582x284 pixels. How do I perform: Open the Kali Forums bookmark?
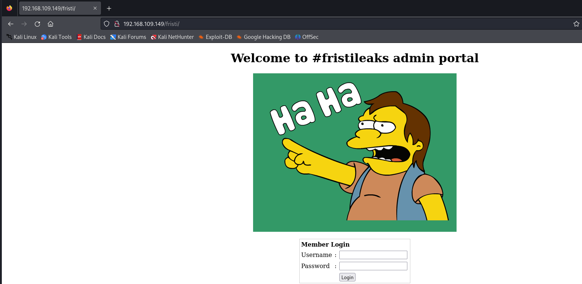(128, 37)
